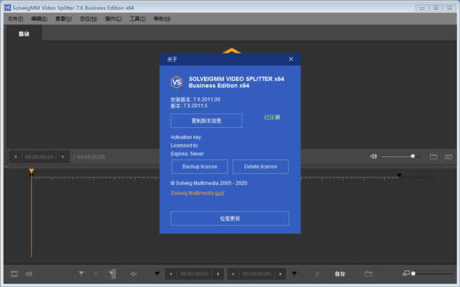Click the SolveigMM app icon in title bar
This screenshot has height=287, width=460.
(x=8, y=8)
